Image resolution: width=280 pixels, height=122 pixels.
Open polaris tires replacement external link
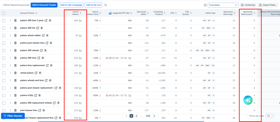[x=47, y=65]
